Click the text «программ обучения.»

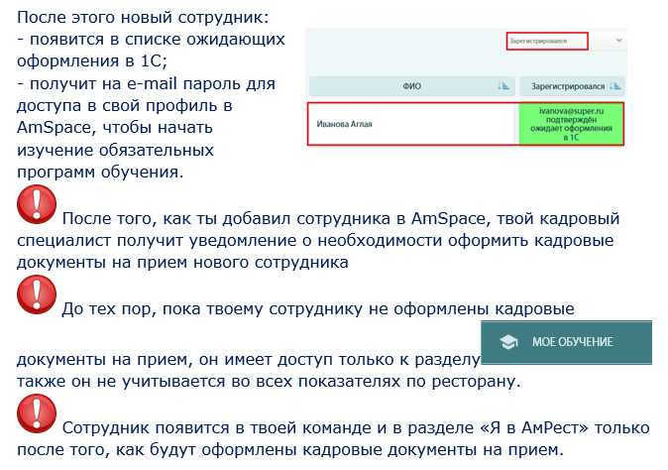pyautogui.click(x=100, y=172)
